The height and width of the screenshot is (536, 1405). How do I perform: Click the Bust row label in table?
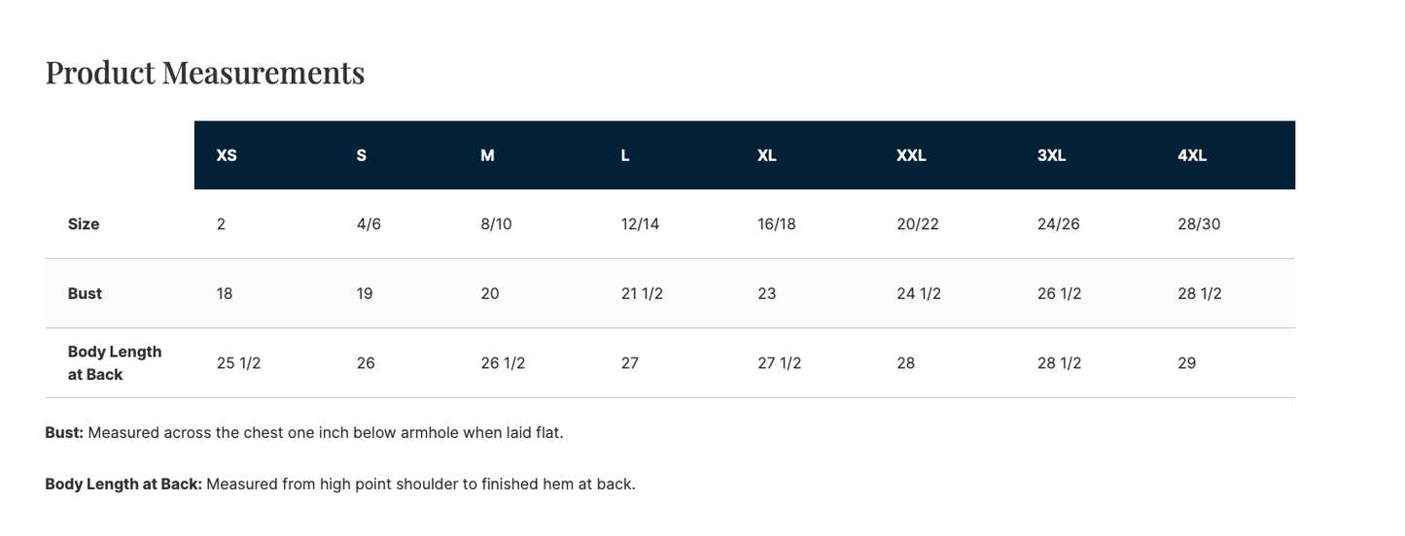click(x=85, y=293)
